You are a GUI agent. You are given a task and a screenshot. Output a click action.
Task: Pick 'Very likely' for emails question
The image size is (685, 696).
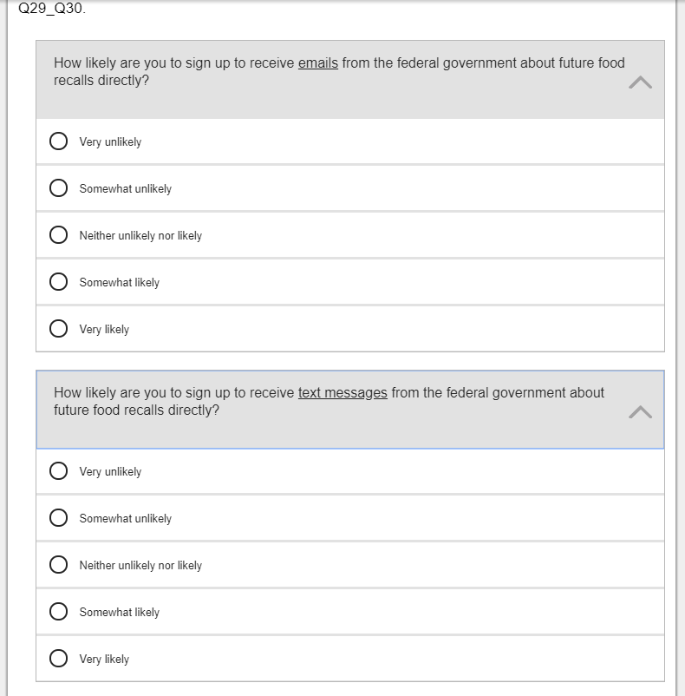59,329
